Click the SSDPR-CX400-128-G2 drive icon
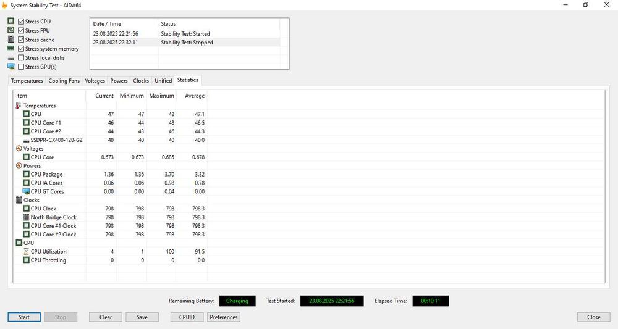Viewport: 618px width, 329px height. (x=27, y=140)
